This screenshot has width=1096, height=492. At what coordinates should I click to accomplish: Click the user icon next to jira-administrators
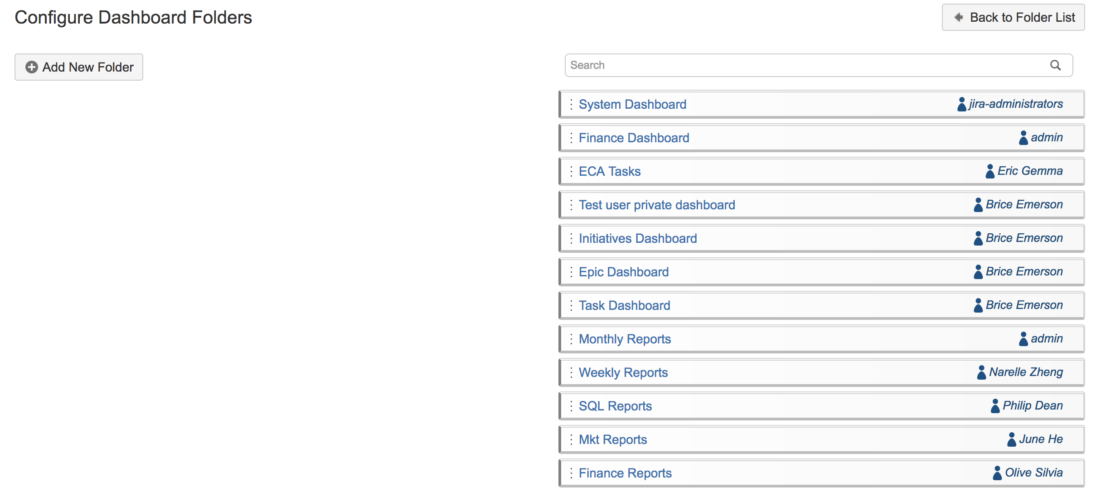(x=961, y=104)
